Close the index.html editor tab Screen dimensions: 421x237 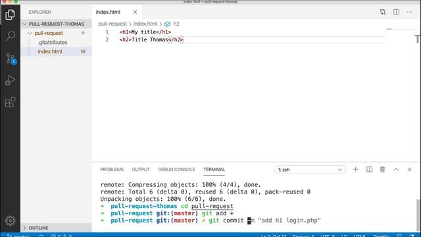pos(135,12)
